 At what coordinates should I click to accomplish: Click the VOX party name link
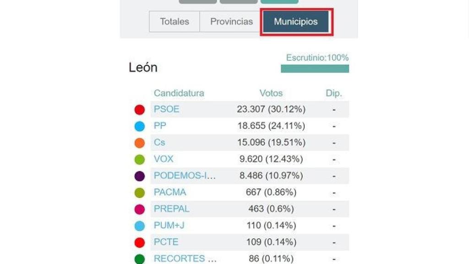(x=164, y=159)
